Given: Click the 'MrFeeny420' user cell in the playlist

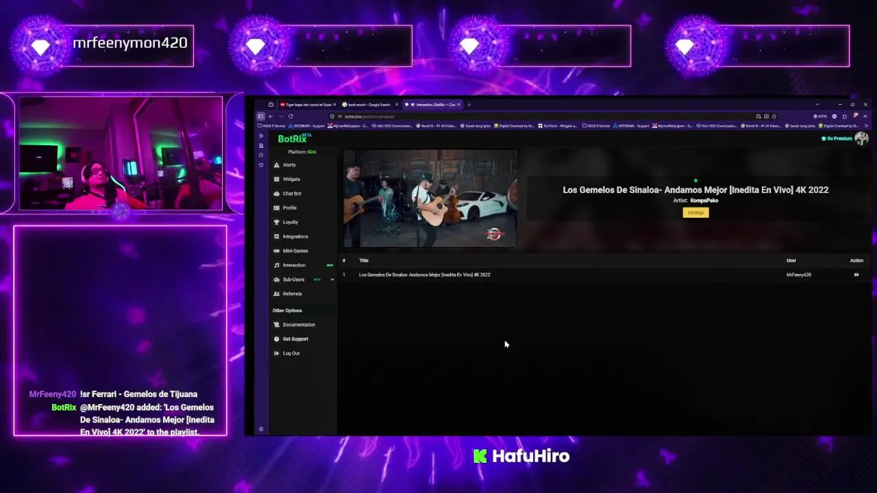Looking at the screenshot, I should pyautogui.click(x=798, y=275).
